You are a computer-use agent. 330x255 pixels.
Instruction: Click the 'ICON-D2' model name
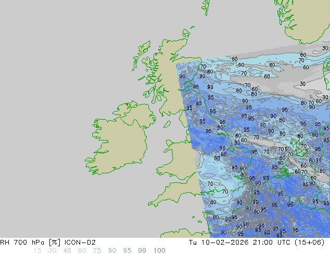[80, 243]
